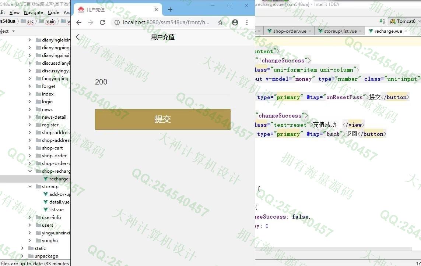Click the address bar URL
This screenshot has height=266, width=421.
click(166, 22)
